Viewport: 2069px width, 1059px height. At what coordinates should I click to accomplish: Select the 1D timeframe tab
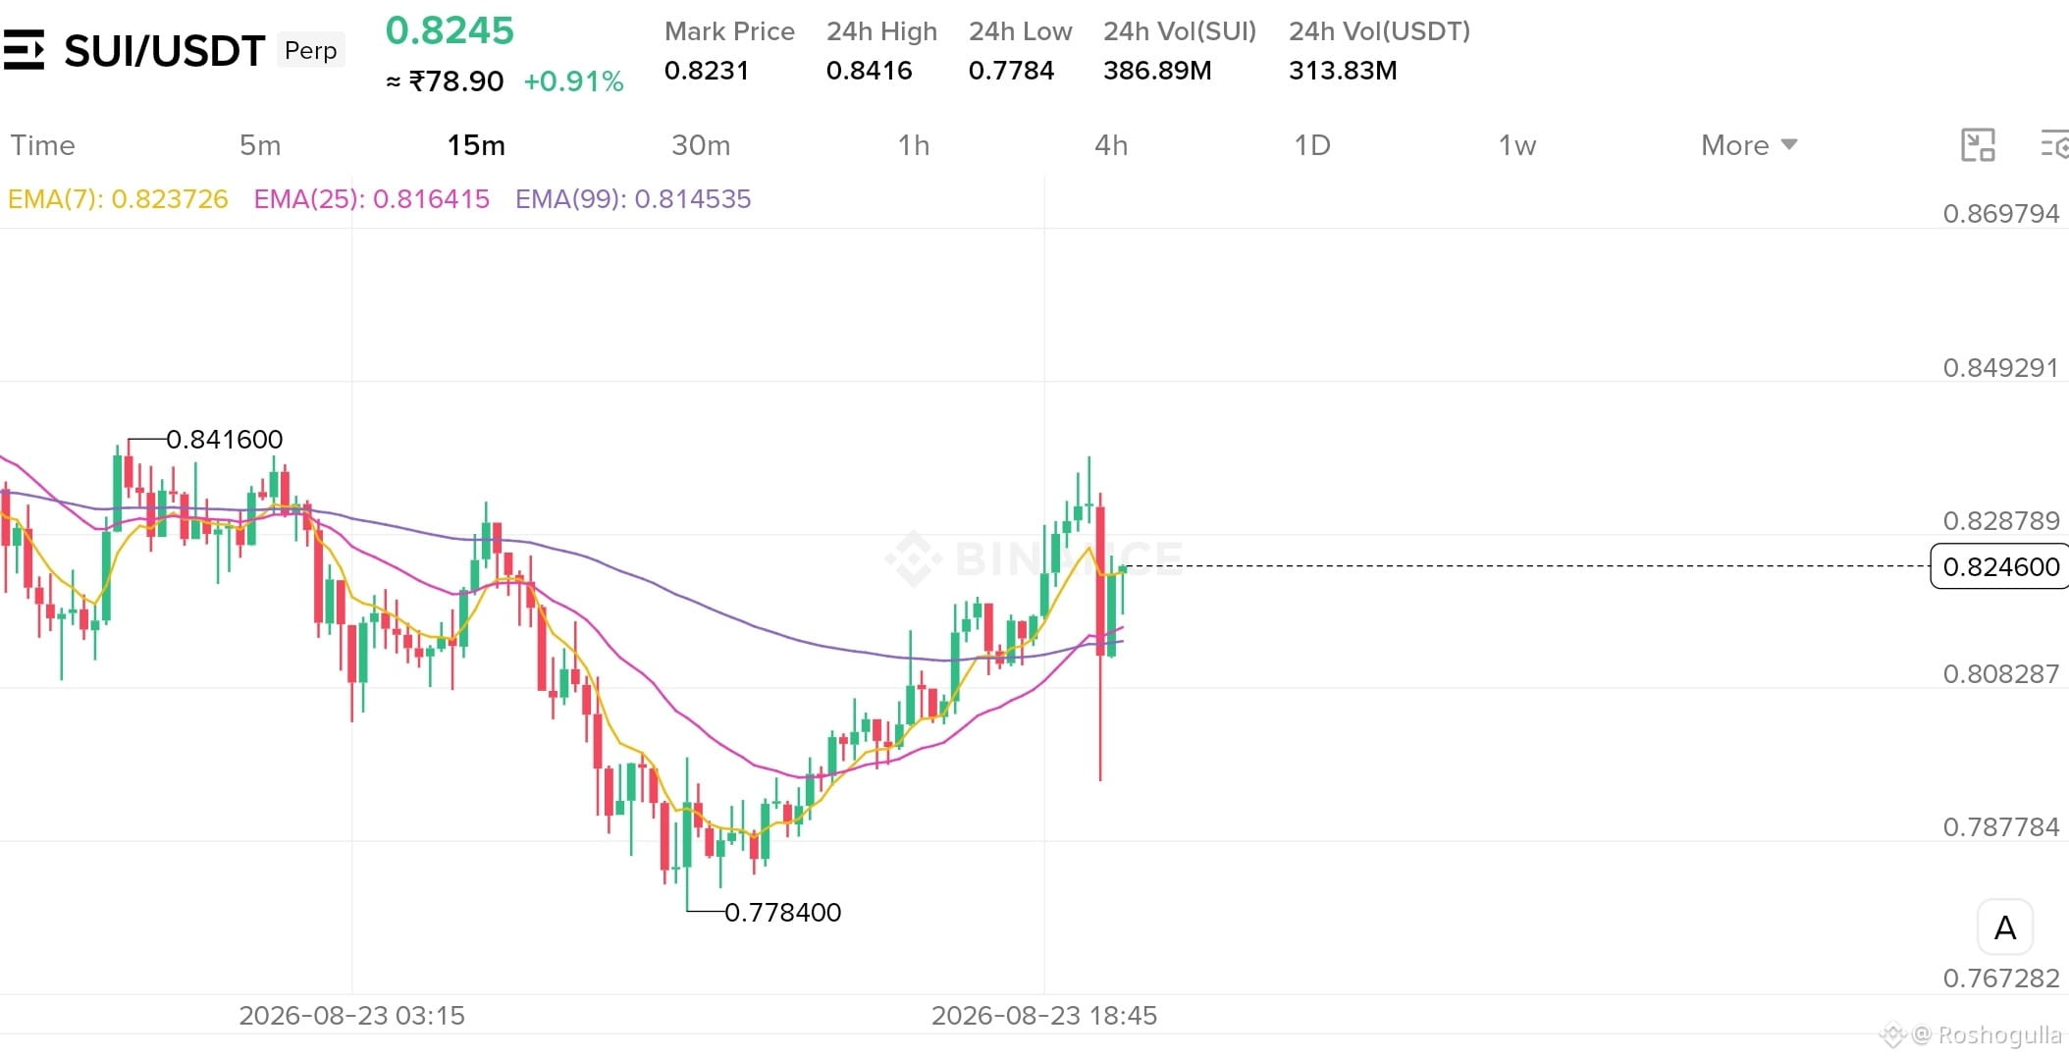[x=1312, y=145]
